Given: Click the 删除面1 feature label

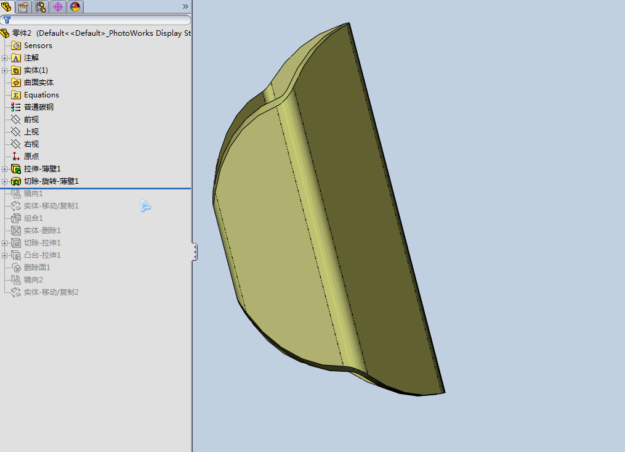Looking at the screenshot, I should [x=37, y=268].
